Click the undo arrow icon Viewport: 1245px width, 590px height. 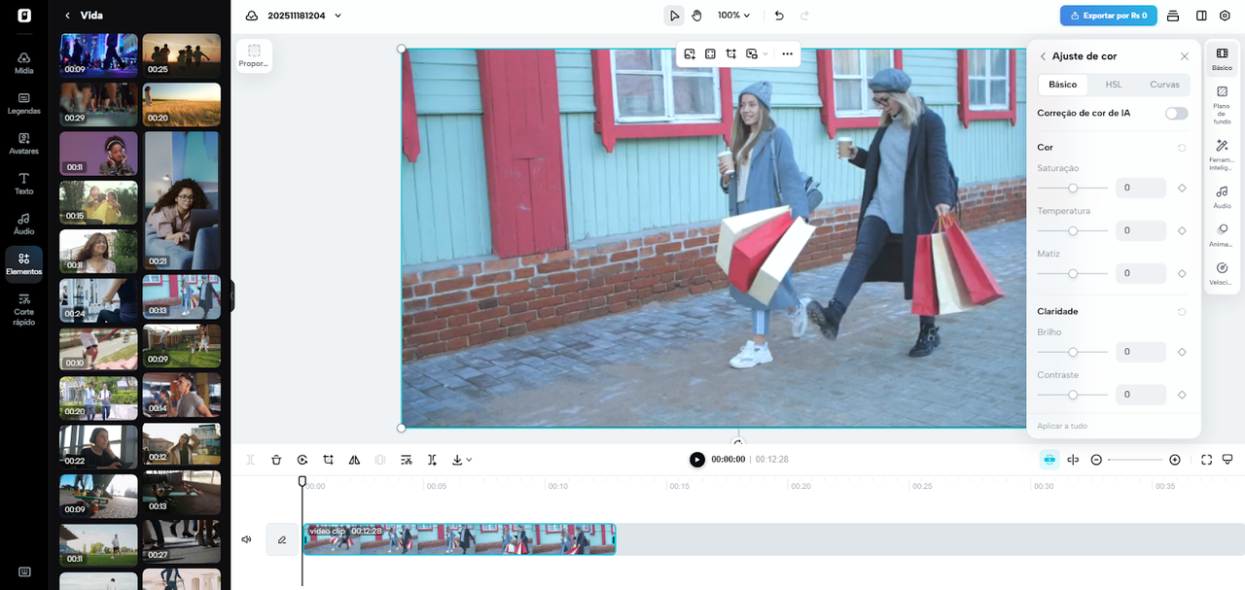pyautogui.click(x=779, y=16)
